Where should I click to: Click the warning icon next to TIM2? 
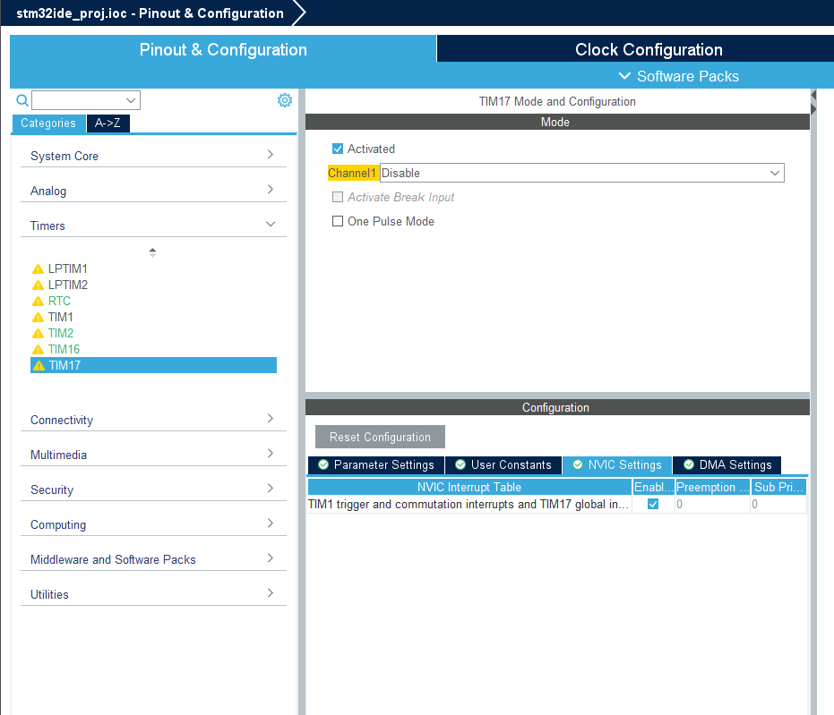[x=37, y=333]
